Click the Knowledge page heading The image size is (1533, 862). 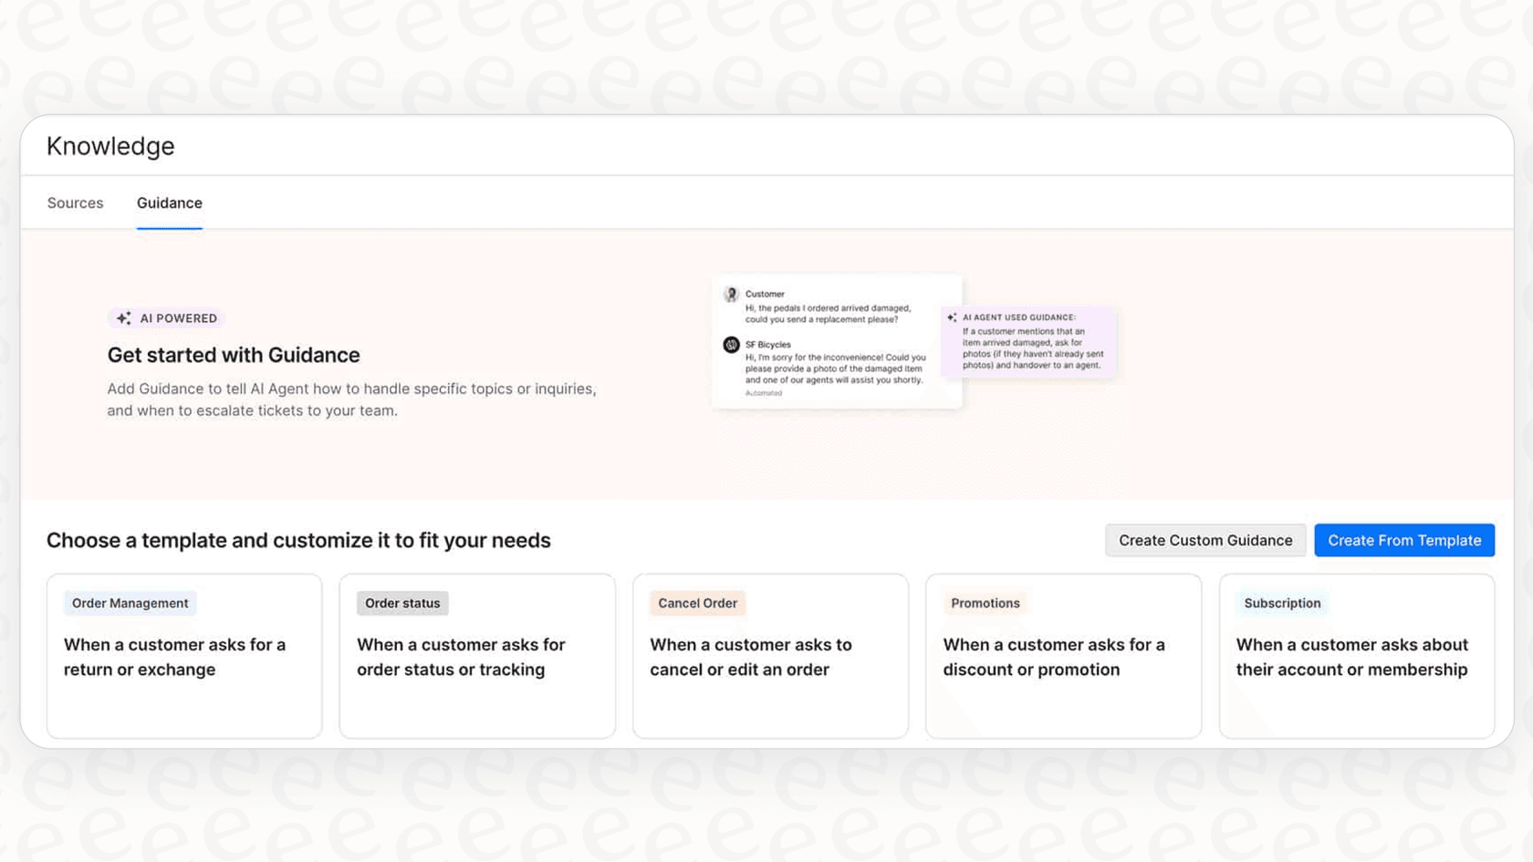pos(110,145)
